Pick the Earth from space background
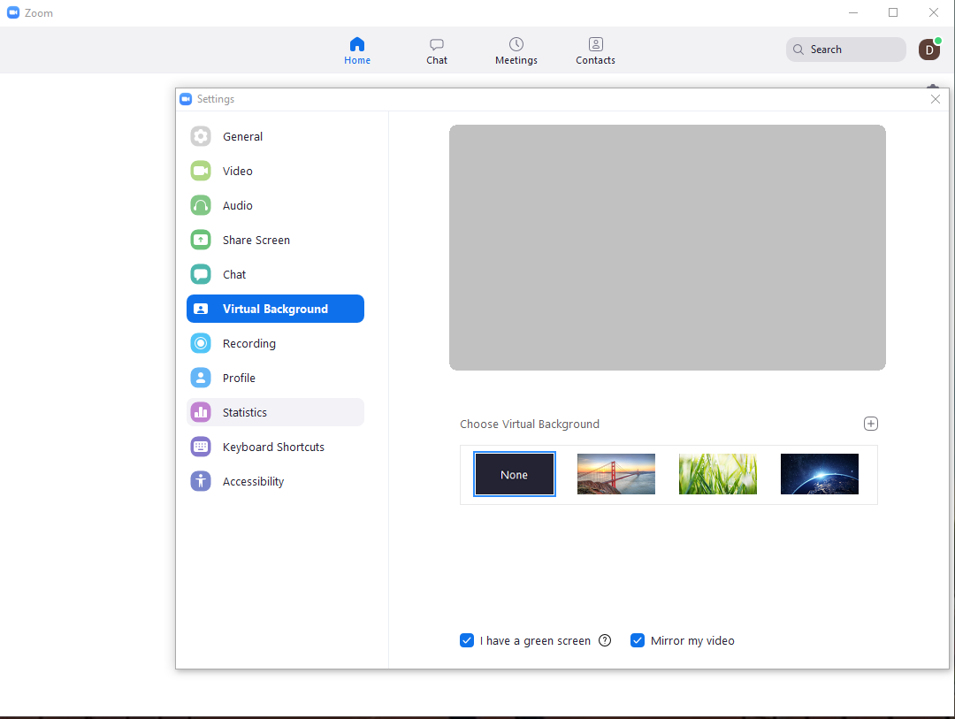955x719 pixels. point(820,474)
